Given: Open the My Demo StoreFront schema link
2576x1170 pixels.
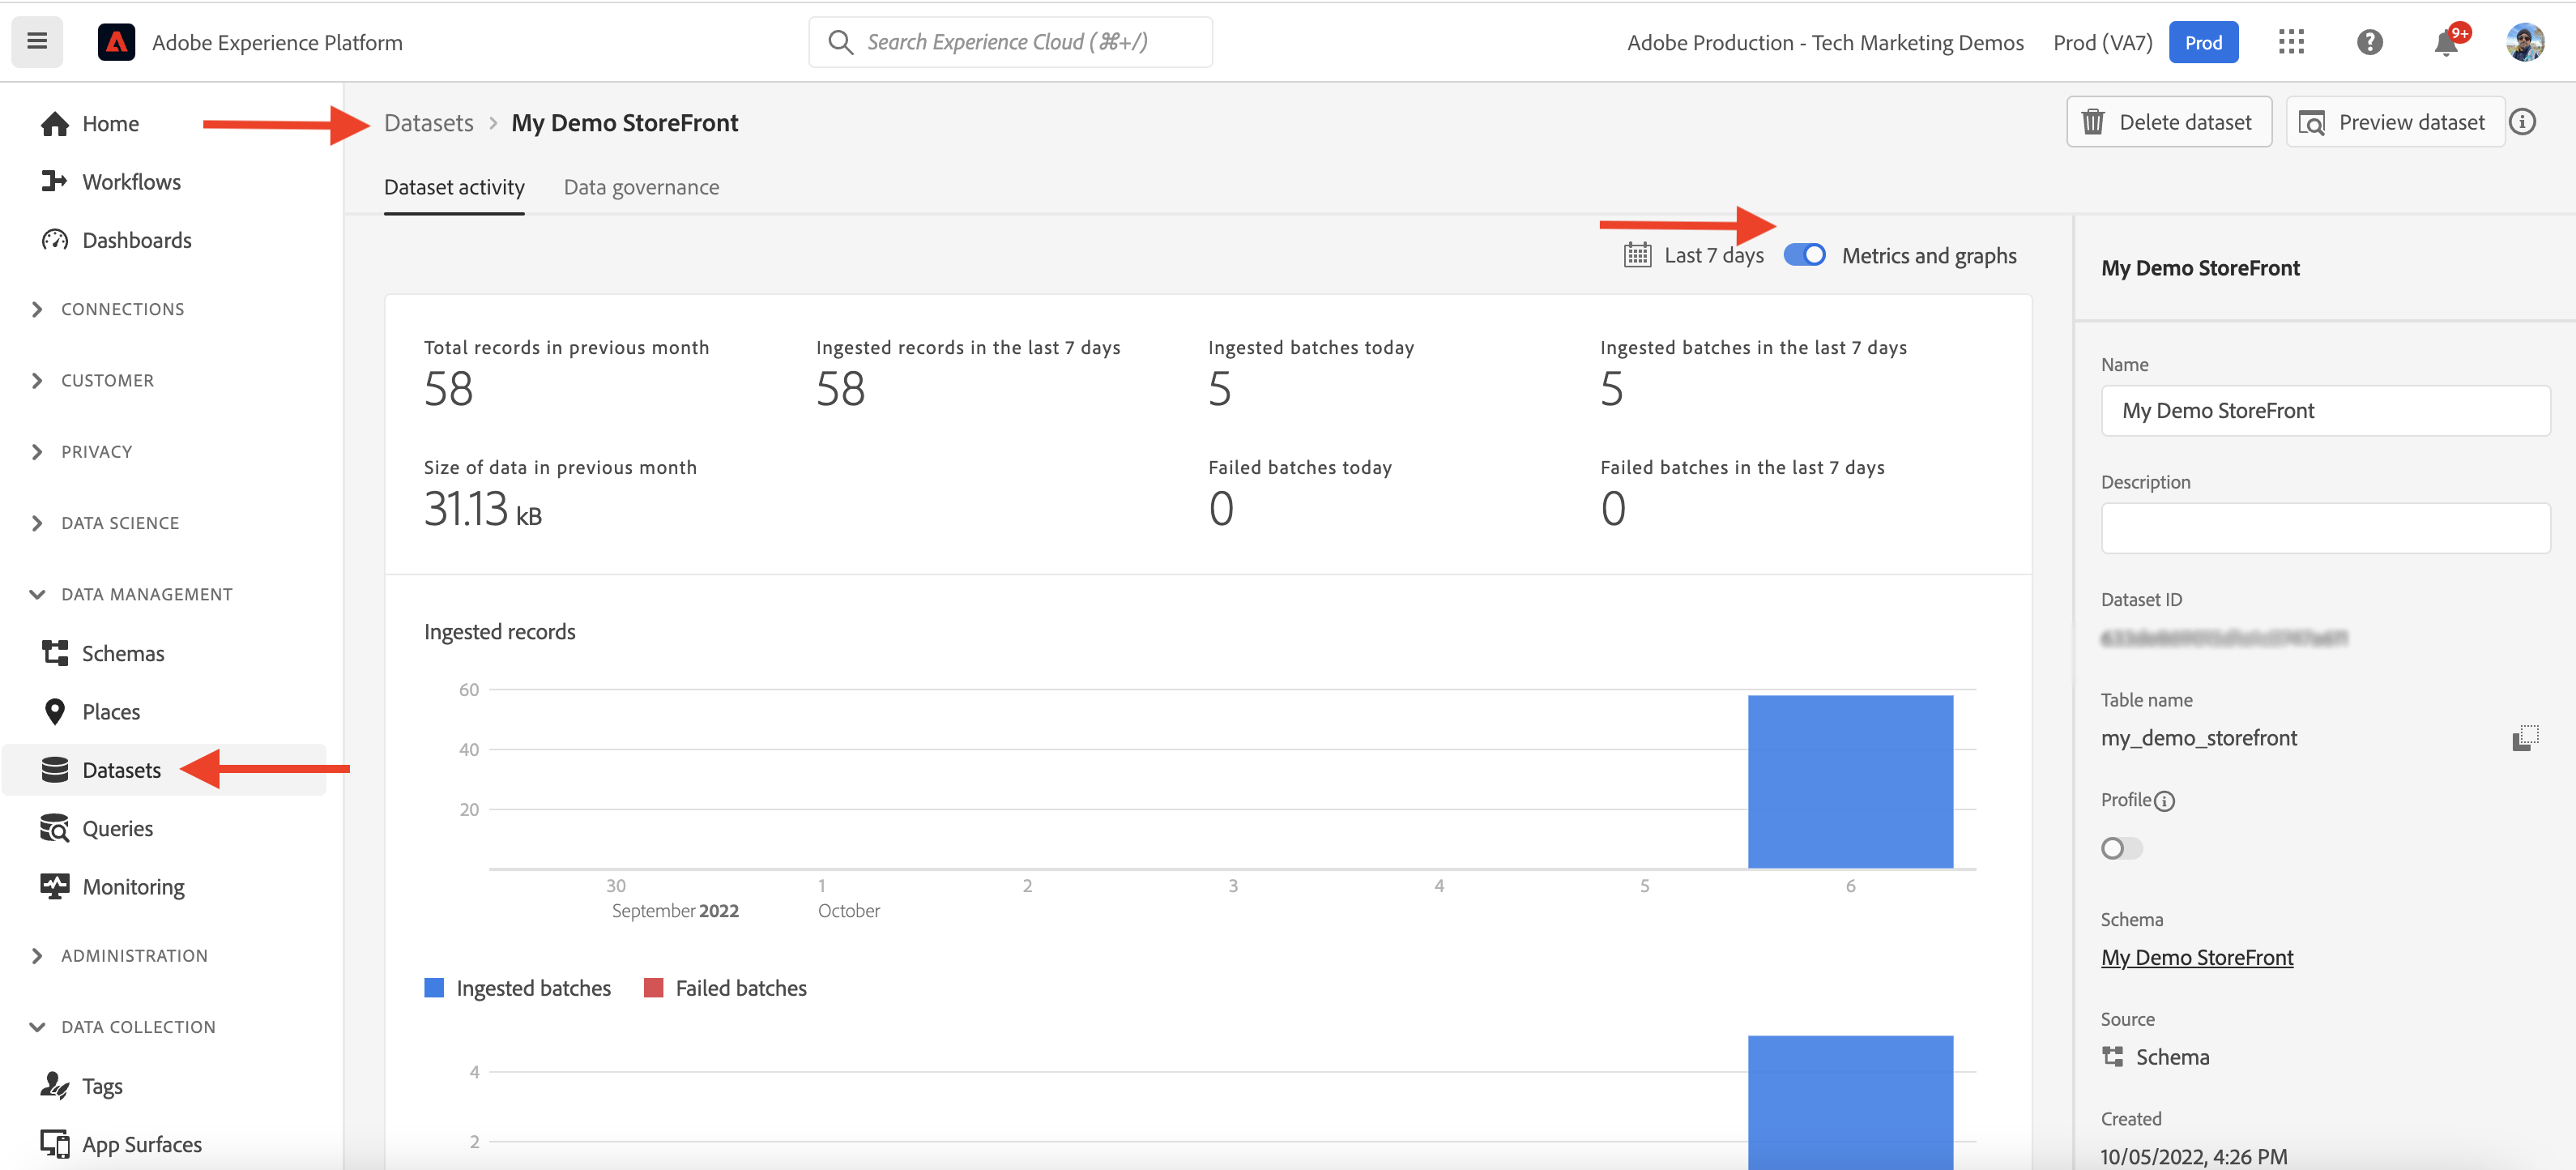Looking at the screenshot, I should 2196,957.
